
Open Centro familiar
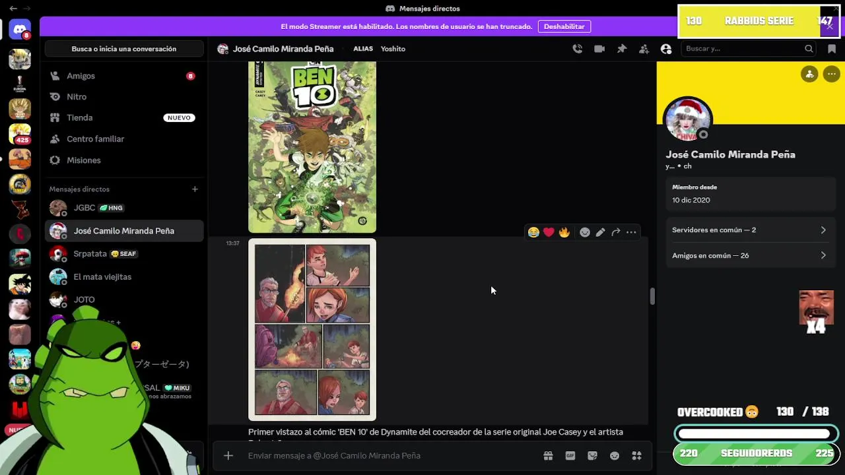tap(124, 139)
